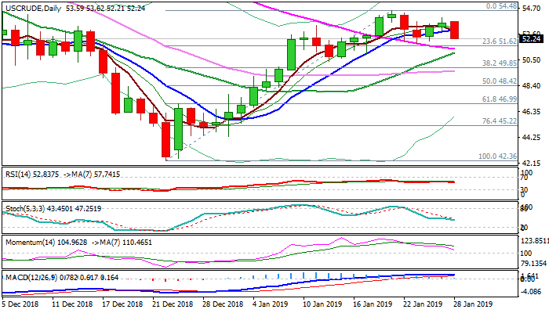Select the current price tag 52.24
Screen dimensions: 549x313
[531, 38]
